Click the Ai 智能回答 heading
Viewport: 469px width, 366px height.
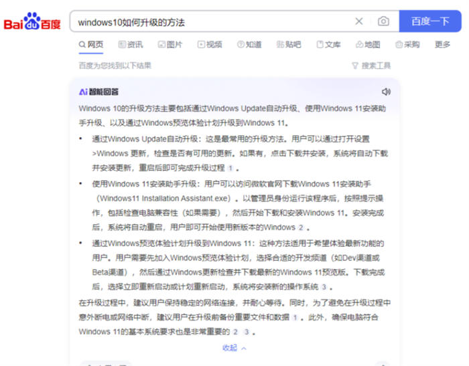[x=98, y=92]
